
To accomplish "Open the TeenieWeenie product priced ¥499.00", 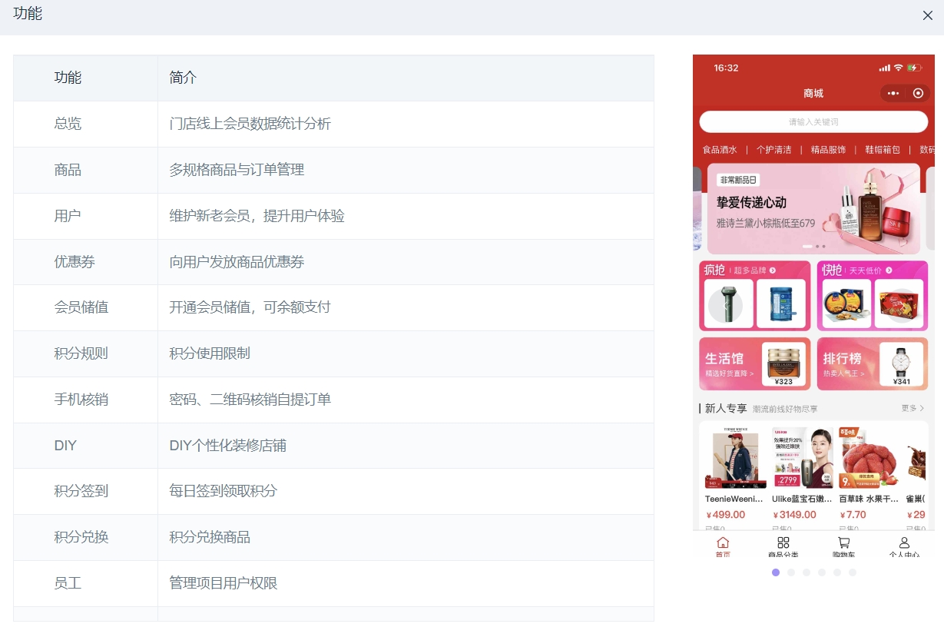I will (735, 476).
